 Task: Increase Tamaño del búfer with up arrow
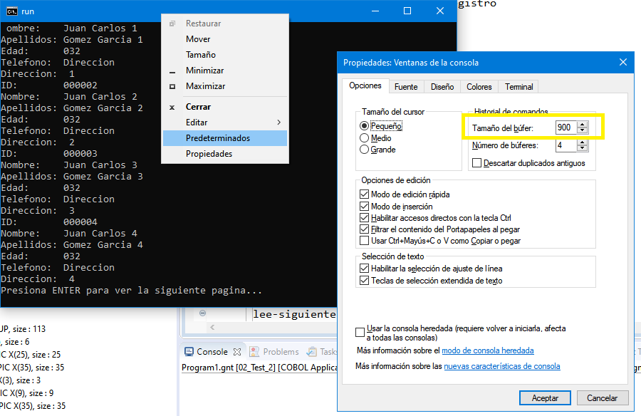[x=583, y=125]
